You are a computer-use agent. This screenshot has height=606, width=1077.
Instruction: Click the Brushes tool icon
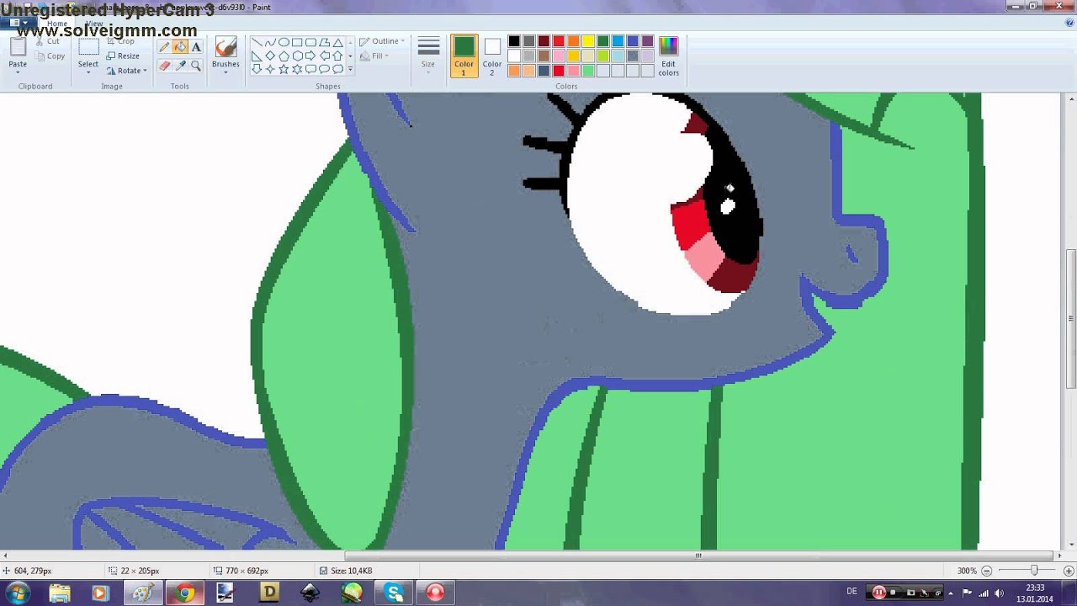tap(225, 47)
